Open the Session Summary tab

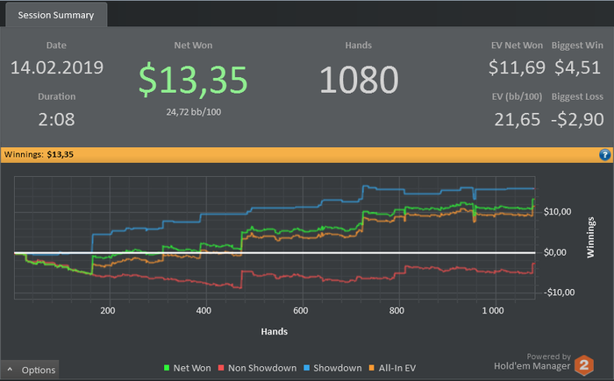pyautogui.click(x=56, y=15)
